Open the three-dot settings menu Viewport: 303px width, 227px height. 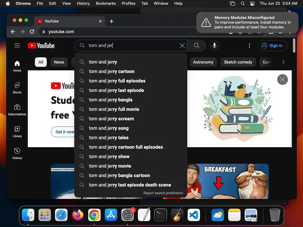pos(249,46)
